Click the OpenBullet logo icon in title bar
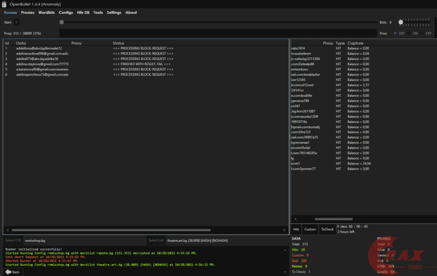The width and height of the screenshot is (437, 276). tap(4, 4)
